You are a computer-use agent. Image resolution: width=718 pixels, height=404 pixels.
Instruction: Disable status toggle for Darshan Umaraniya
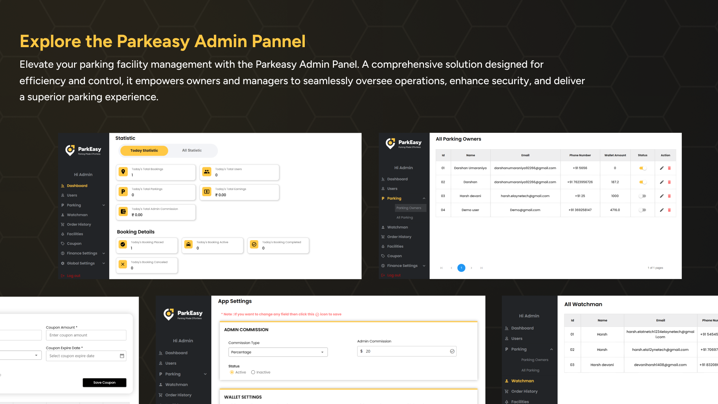coord(642,168)
